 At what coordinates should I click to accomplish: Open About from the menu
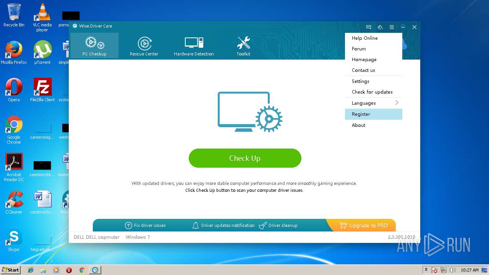(x=374, y=125)
